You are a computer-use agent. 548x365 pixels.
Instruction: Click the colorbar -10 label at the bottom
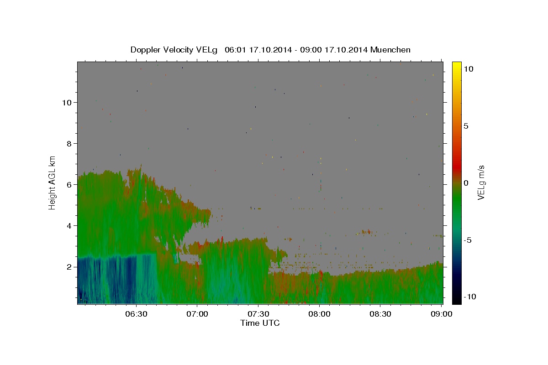pyautogui.click(x=470, y=297)
